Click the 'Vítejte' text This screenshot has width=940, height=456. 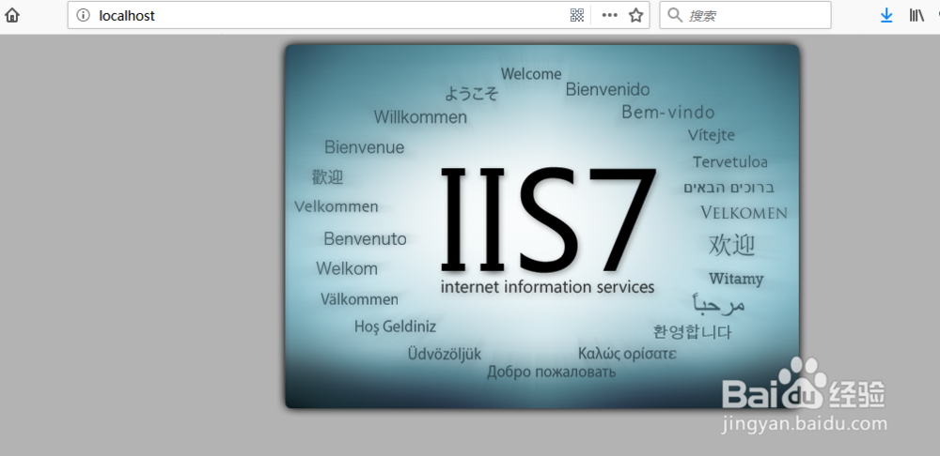[711, 135]
